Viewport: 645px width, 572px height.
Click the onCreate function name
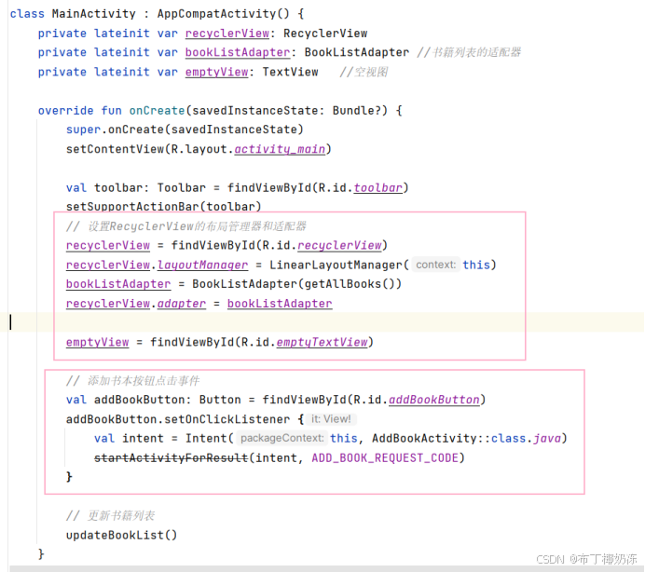point(157,111)
